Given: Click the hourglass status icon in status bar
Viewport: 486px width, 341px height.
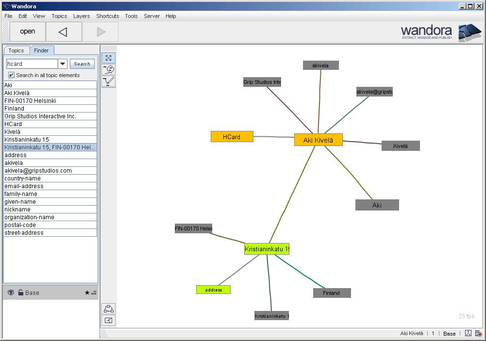Looking at the screenshot, I should coord(468,333).
